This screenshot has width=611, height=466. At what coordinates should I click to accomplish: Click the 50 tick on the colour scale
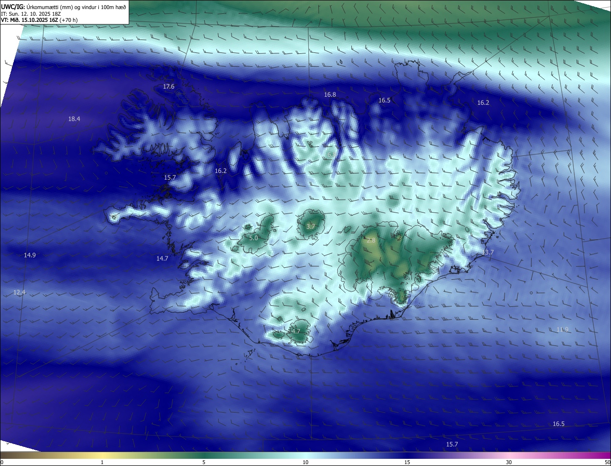(x=608, y=463)
